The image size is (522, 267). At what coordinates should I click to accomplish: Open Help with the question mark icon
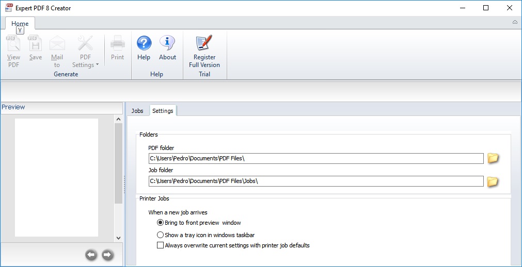(x=144, y=43)
